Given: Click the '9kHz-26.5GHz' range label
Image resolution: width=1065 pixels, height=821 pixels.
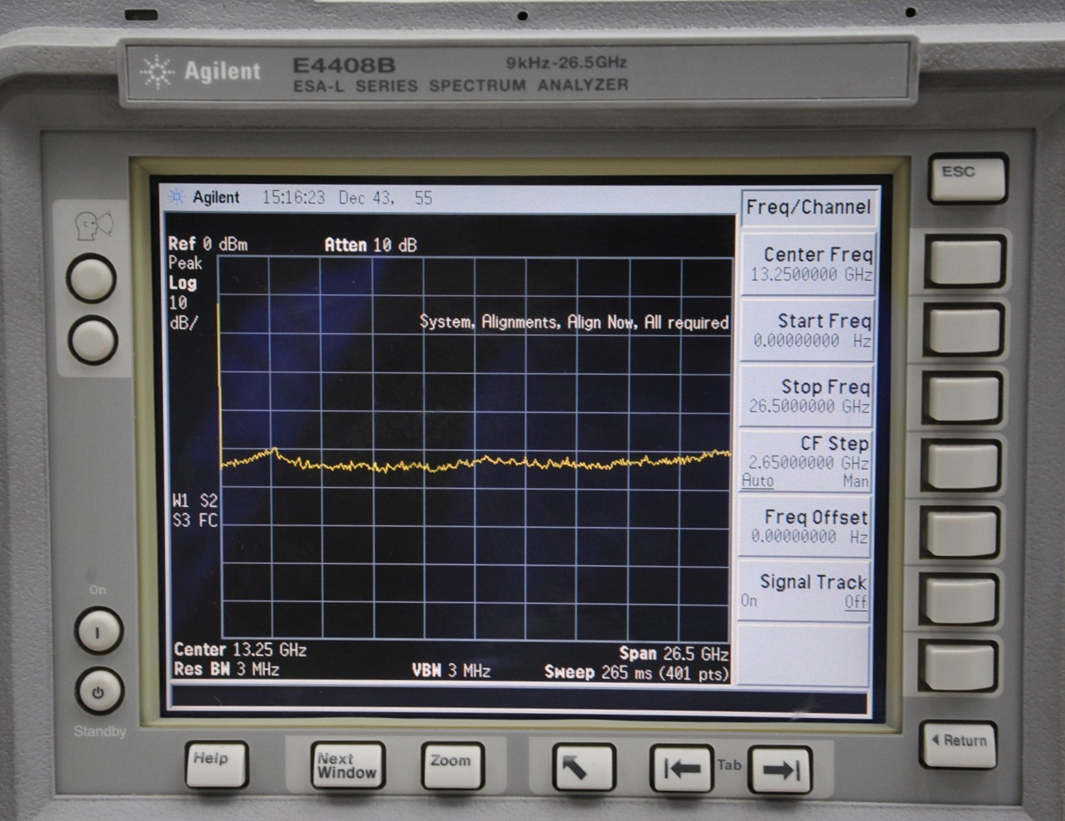Looking at the screenshot, I should pyautogui.click(x=567, y=63).
